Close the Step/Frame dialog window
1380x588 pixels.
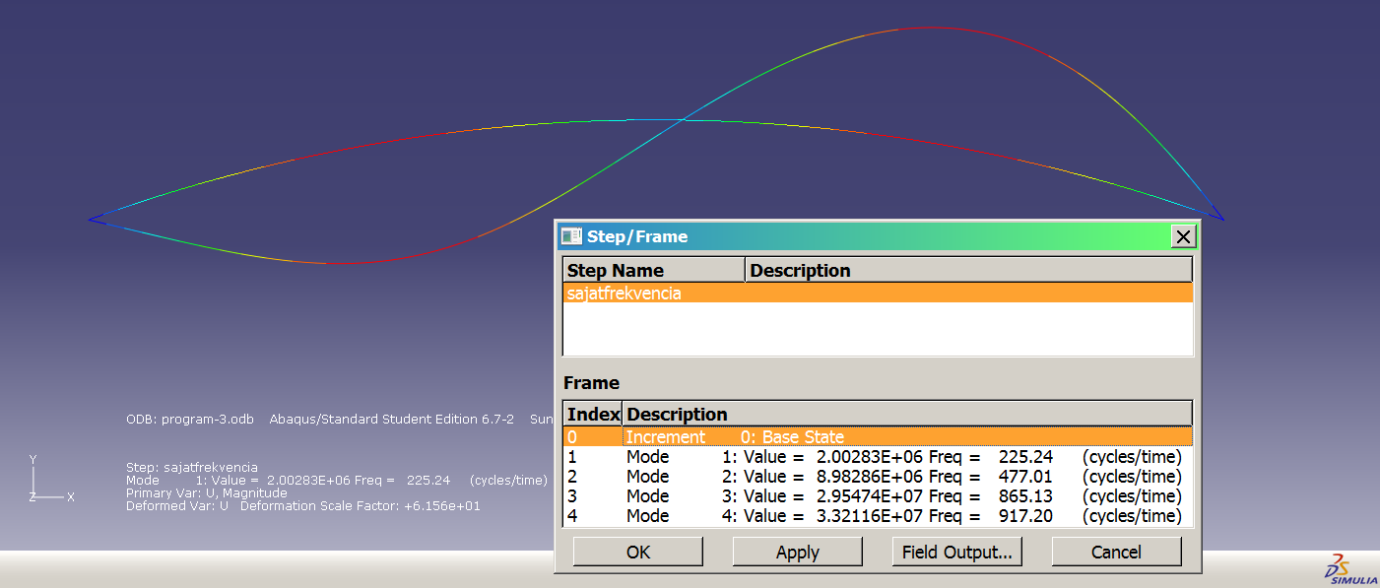coord(1184,236)
